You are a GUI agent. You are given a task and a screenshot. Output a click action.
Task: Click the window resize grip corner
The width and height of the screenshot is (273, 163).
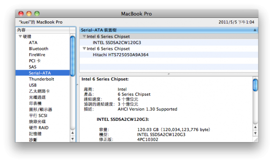[x=256, y=140]
